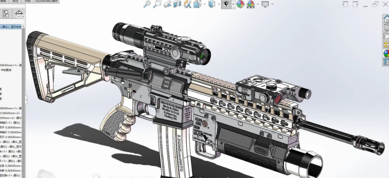Open Dynamic Annotation Views icon
The image size is (389, 178).
(x=187, y=4)
